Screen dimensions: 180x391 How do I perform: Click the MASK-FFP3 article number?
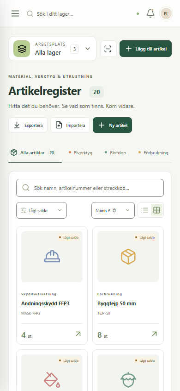click(x=31, y=313)
